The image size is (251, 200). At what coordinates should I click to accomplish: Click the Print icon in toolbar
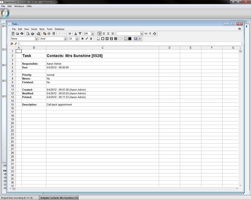pyautogui.click(x=32, y=34)
